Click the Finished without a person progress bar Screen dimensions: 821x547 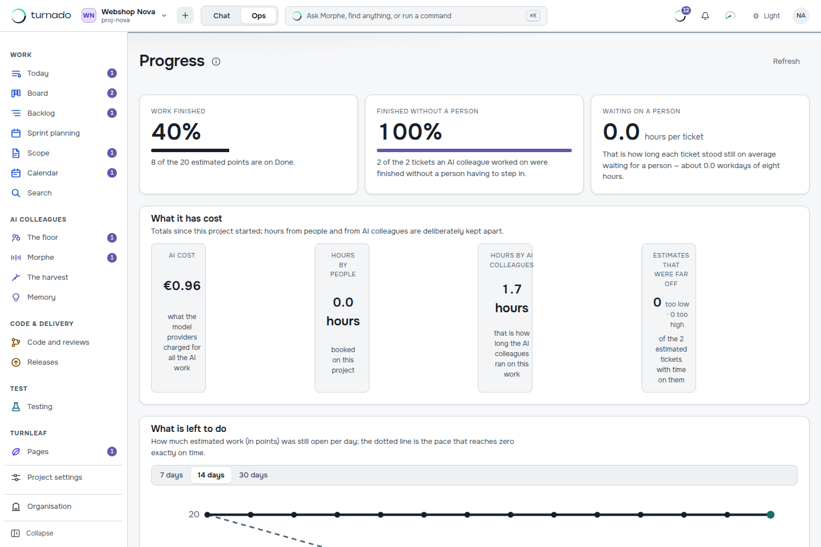click(474, 150)
